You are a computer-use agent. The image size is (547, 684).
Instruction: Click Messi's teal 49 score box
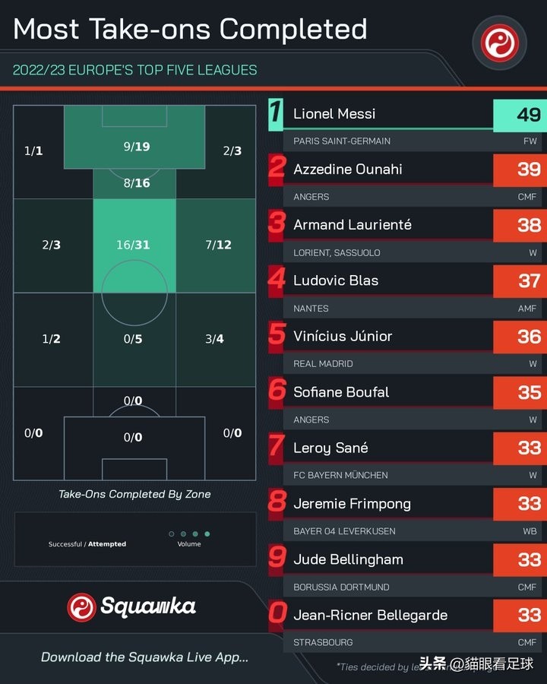click(518, 115)
